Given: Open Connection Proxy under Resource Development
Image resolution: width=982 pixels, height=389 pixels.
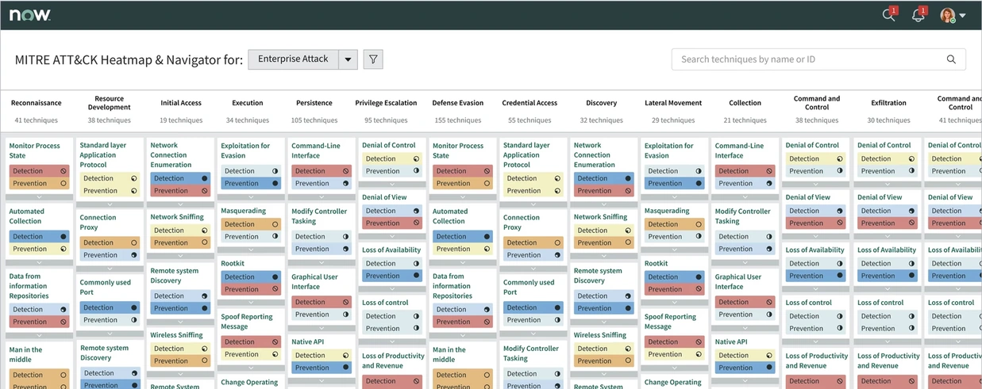Looking at the screenshot, I should [x=98, y=223].
